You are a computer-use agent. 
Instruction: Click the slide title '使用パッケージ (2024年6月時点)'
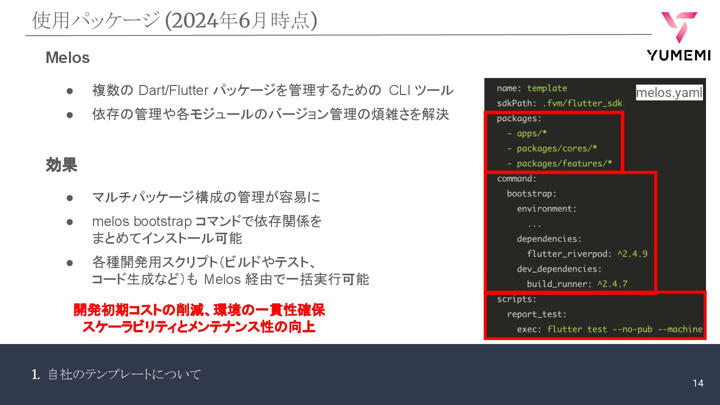(x=174, y=20)
